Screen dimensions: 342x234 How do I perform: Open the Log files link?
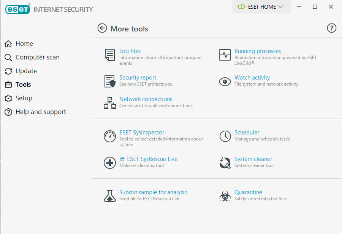[130, 51]
